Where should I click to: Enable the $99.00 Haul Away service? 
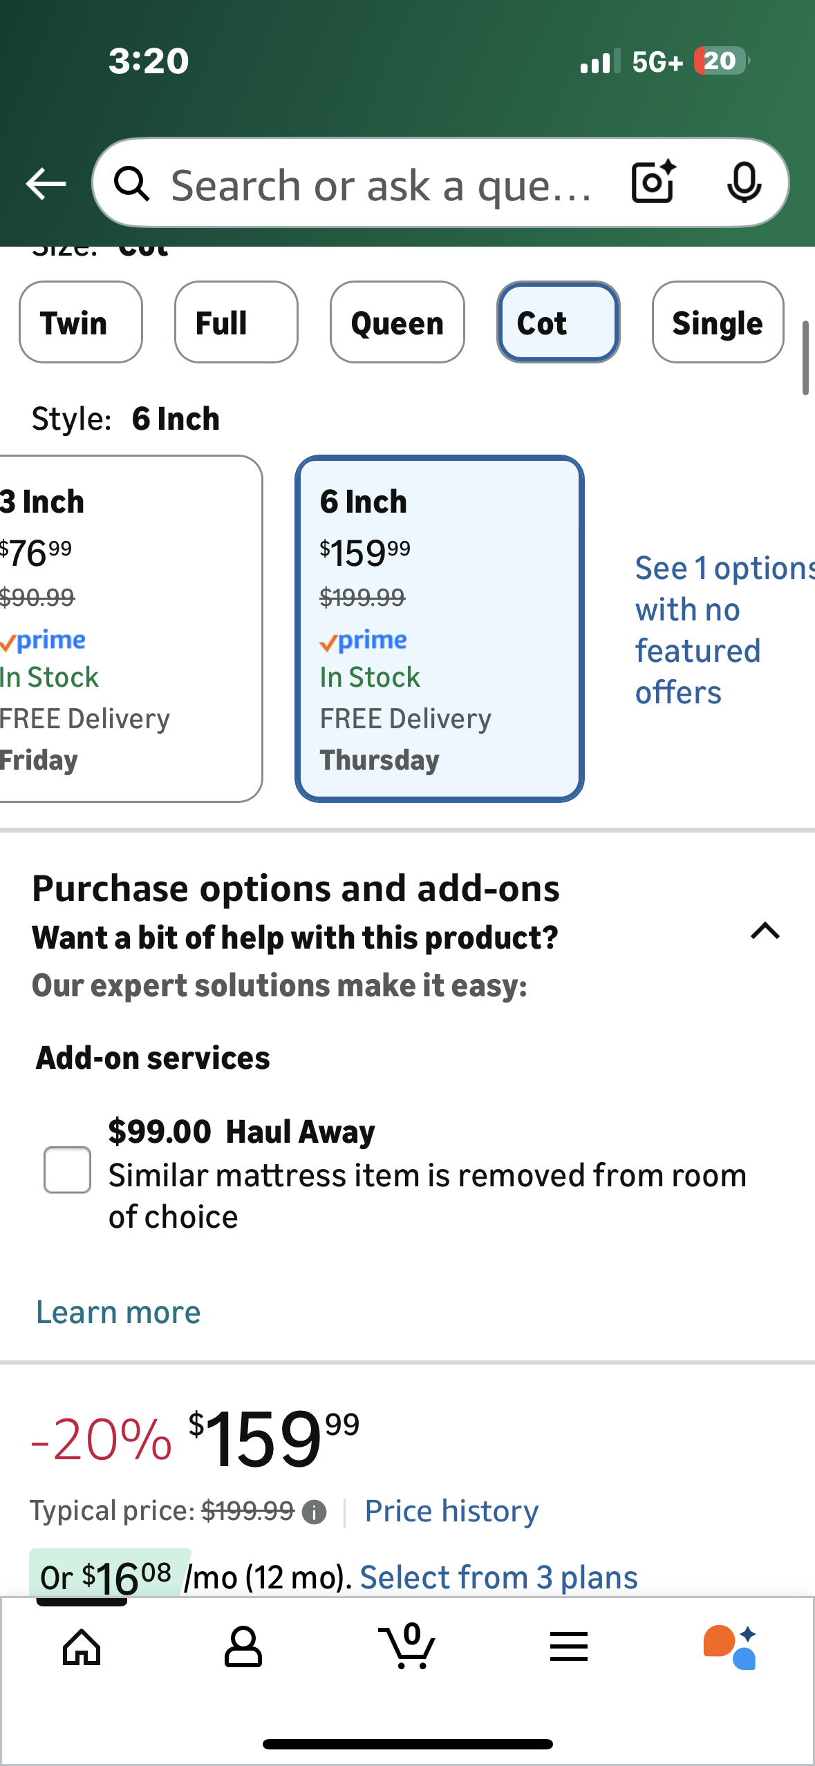click(x=67, y=1170)
